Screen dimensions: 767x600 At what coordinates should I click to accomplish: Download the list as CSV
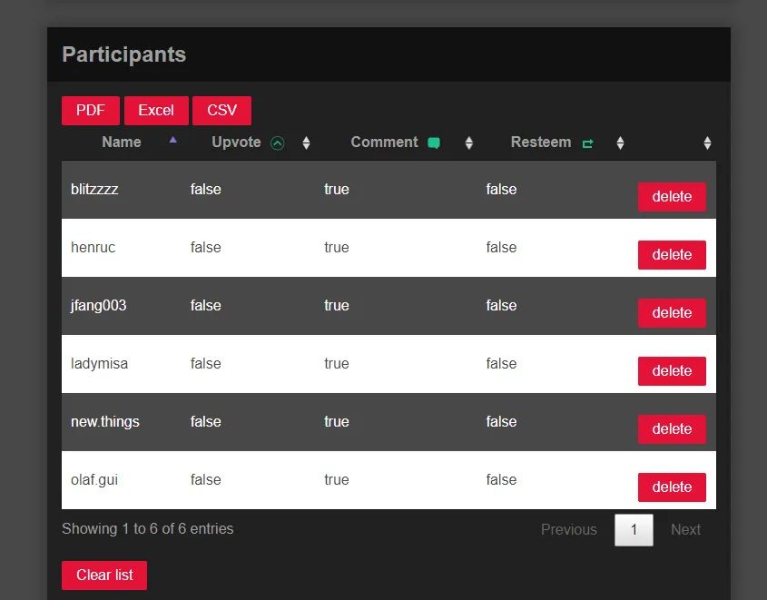(x=221, y=111)
